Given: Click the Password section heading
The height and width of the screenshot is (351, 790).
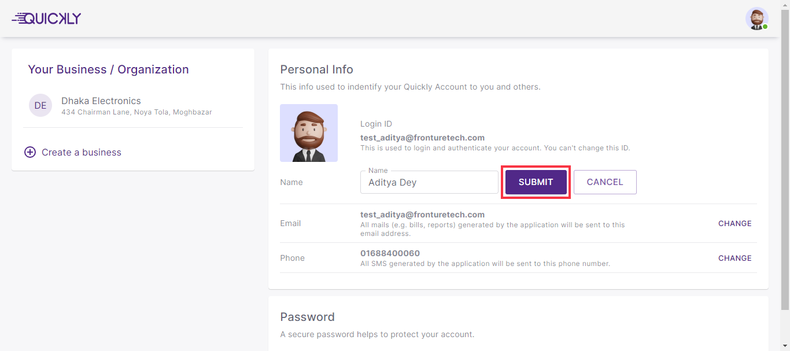Looking at the screenshot, I should pos(307,317).
